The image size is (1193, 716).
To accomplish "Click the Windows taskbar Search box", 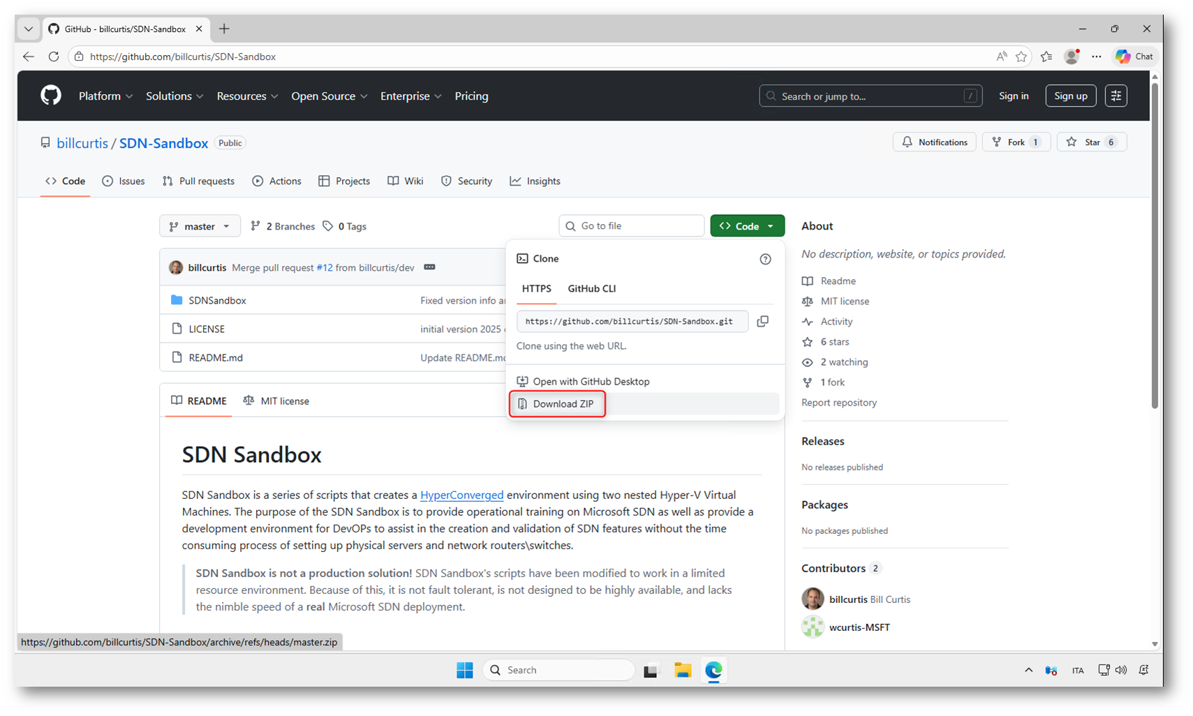I will click(558, 670).
